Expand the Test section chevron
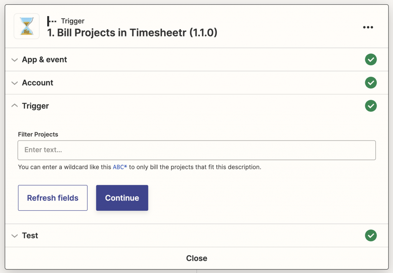This screenshot has width=393, height=273. click(x=15, y=236)
